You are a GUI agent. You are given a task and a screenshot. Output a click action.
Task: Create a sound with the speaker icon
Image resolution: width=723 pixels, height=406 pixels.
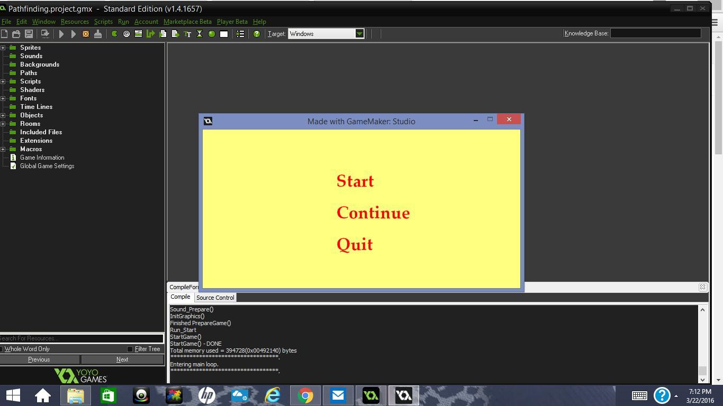[x=126, y=34]
